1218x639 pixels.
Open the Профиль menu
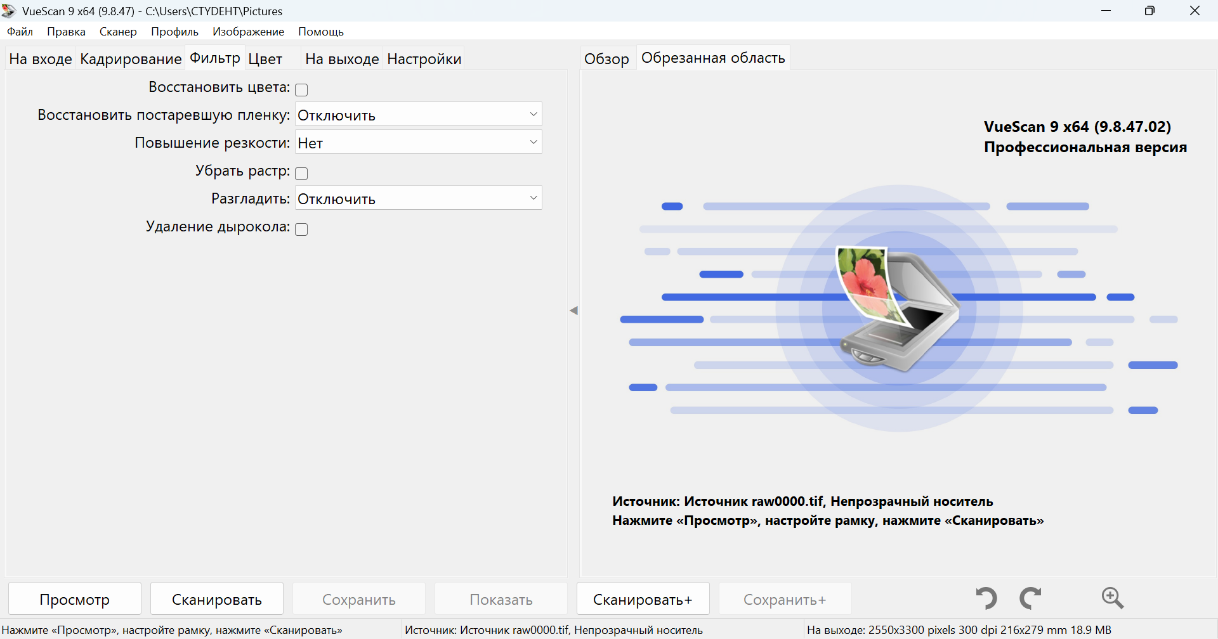pyautogui.click(x=174, y=32)
